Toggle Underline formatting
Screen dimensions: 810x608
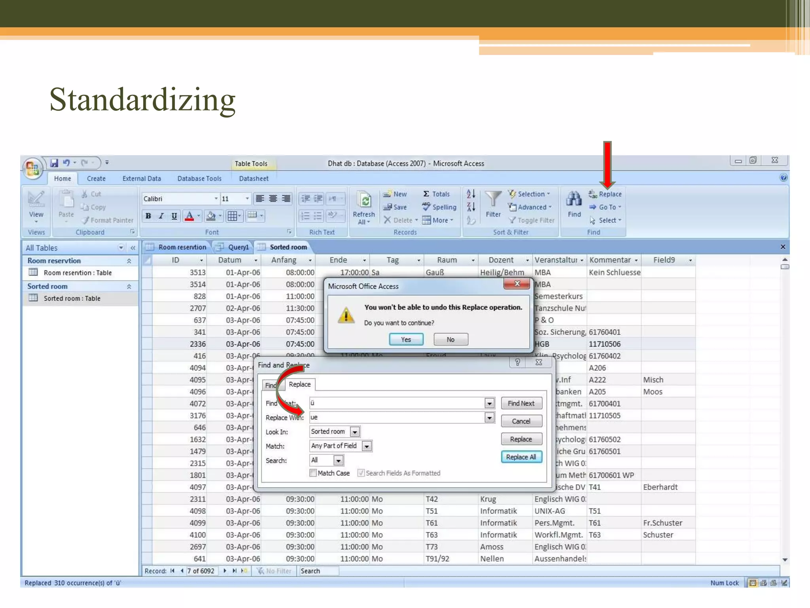174,216
